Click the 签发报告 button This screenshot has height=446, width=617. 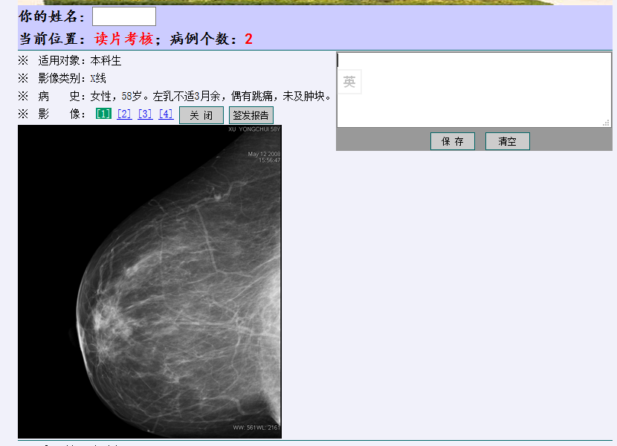[251, 115]
